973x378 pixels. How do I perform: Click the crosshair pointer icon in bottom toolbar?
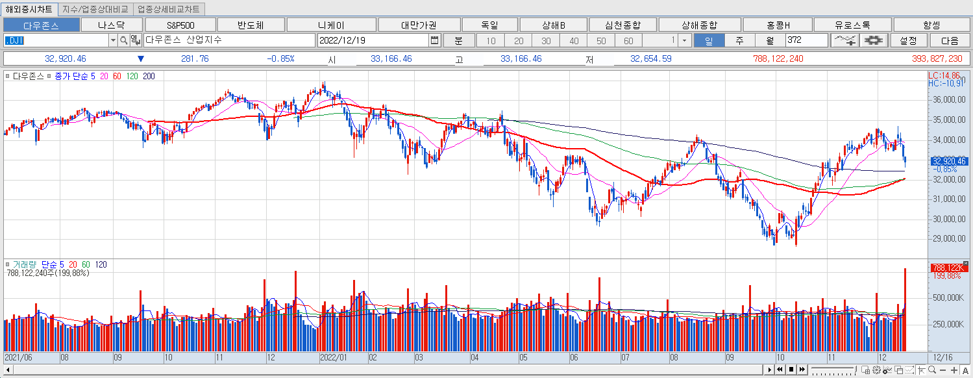tap(922, 370)
